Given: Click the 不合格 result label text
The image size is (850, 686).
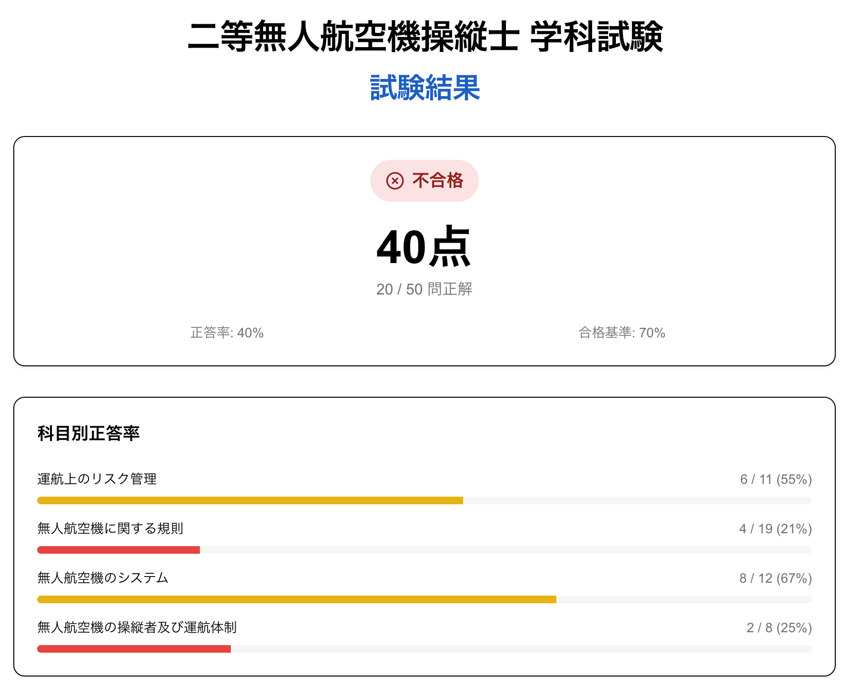Looking at the screenshot, I should point(437,181).
